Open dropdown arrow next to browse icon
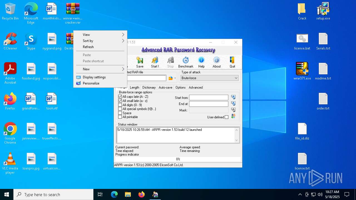 [175, 78]
